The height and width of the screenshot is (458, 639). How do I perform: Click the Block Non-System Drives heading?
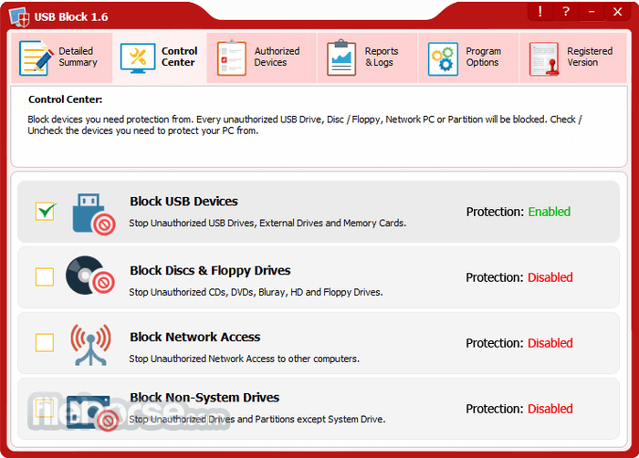[x=204, y=397]
